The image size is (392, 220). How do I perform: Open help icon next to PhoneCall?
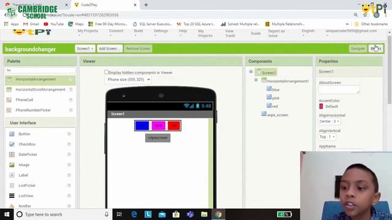click(71, 100)
